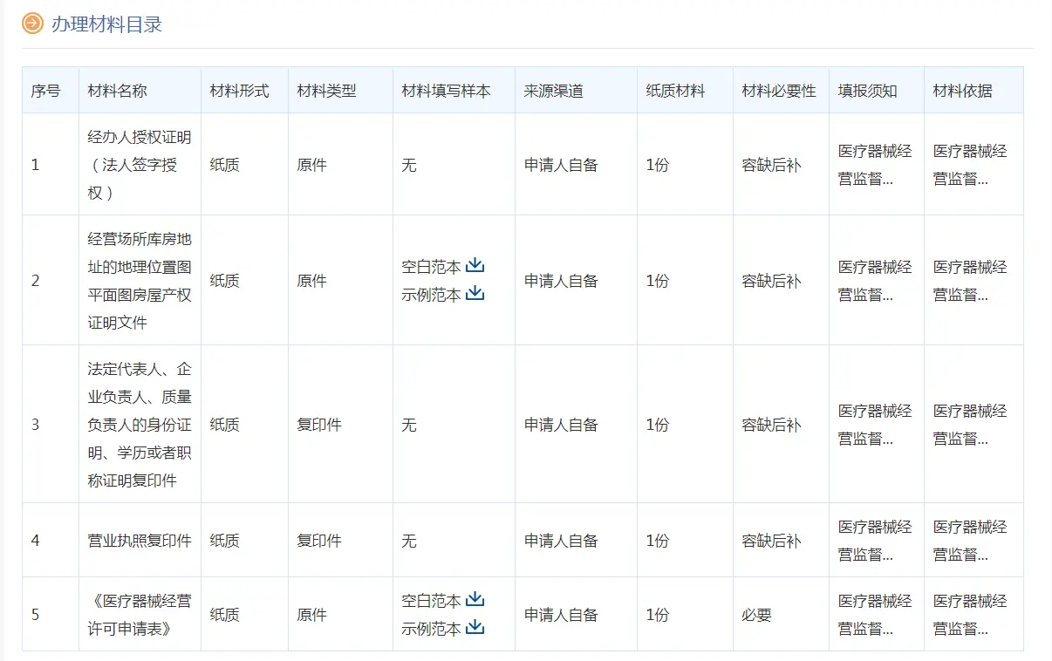
Task: Click 原件 type in 经办人授权证明 row
Action: tap(311, 165)
